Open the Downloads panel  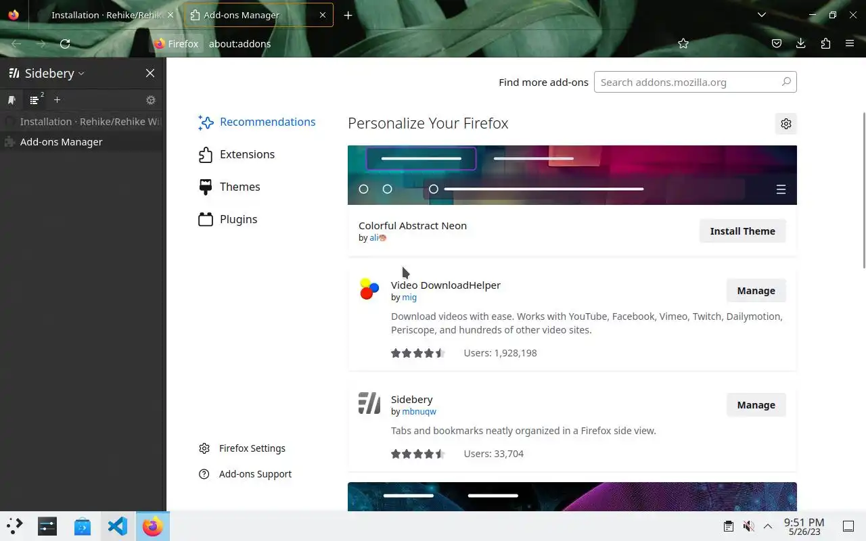tap(801, 43)
